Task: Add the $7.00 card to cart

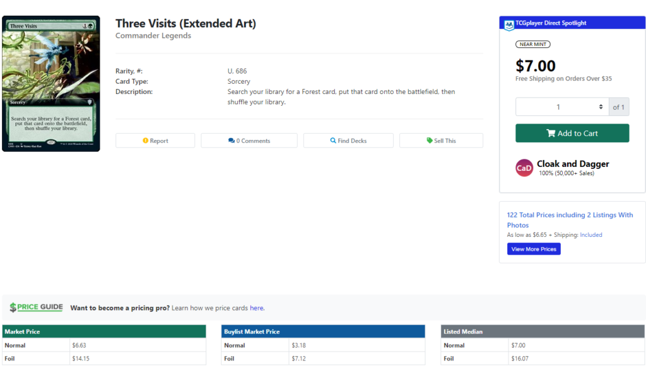Action: pos(572,133)
